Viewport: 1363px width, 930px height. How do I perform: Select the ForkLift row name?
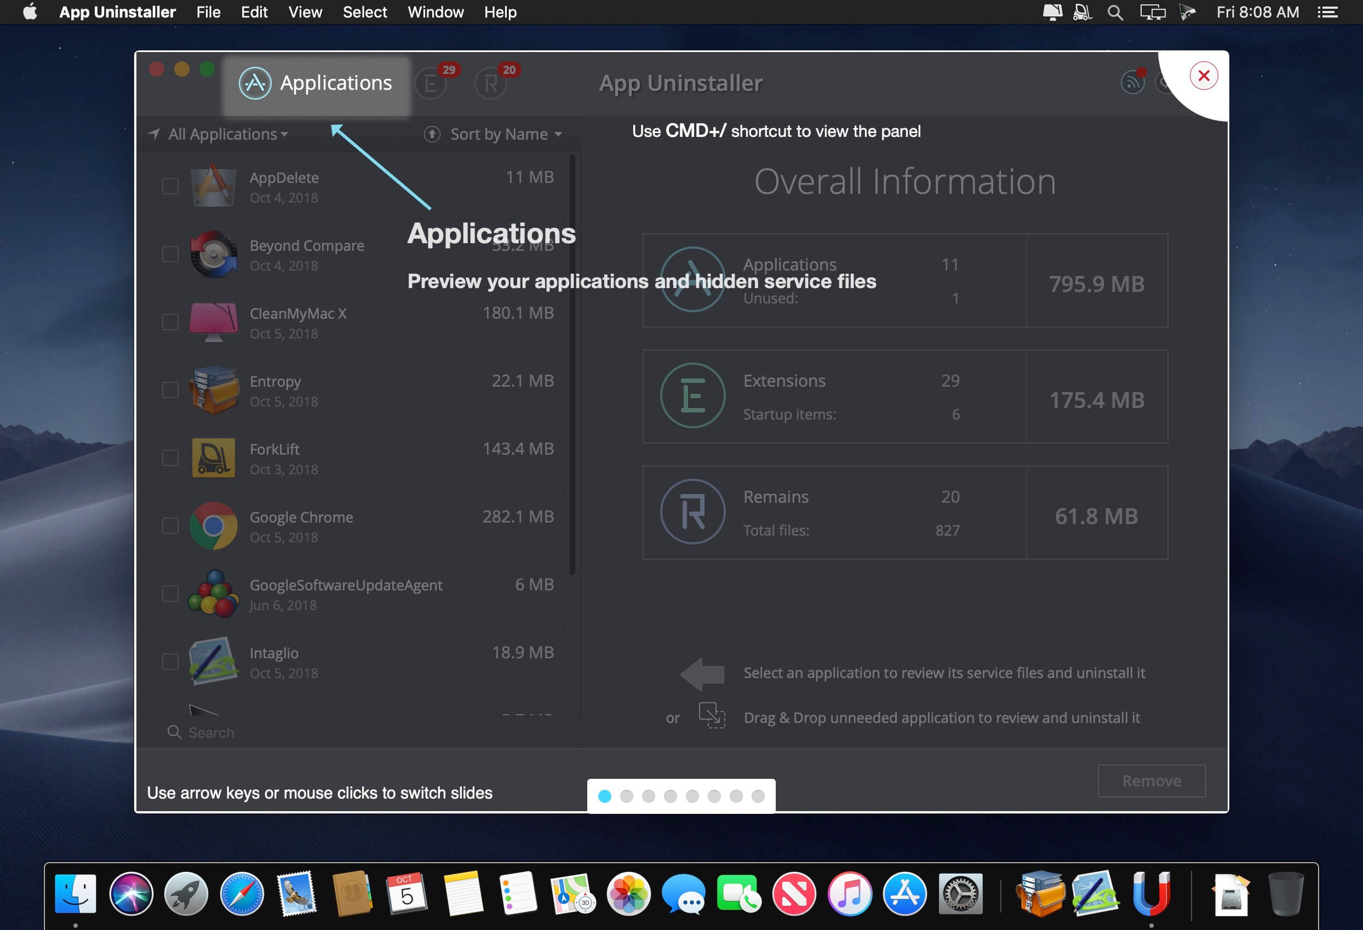(x=274, y=449)
